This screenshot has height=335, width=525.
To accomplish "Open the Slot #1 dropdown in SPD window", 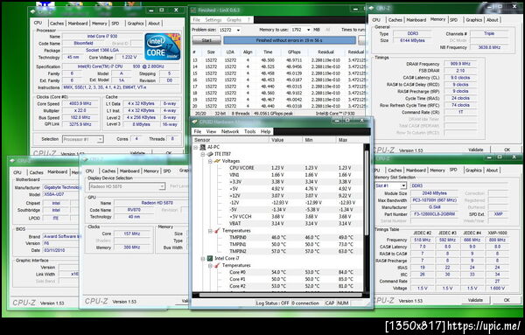I will 403,185.
